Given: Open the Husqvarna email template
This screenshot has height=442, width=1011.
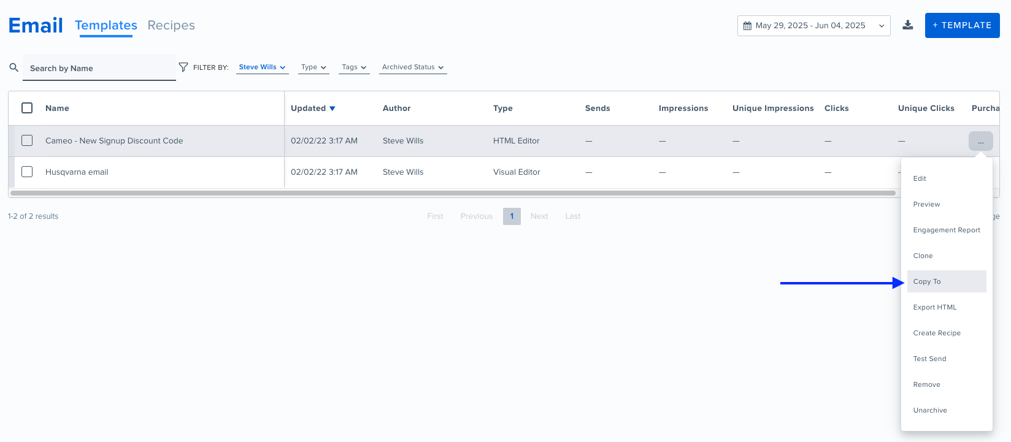Looking at the screenshot, I should pyautogui.click(x=77, y=172).
